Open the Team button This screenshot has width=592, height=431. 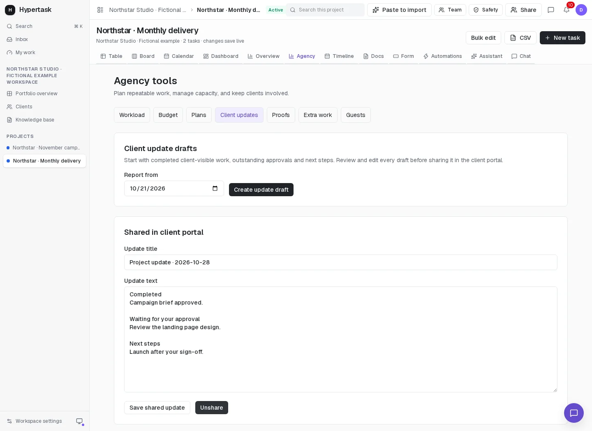pos(450,10)
